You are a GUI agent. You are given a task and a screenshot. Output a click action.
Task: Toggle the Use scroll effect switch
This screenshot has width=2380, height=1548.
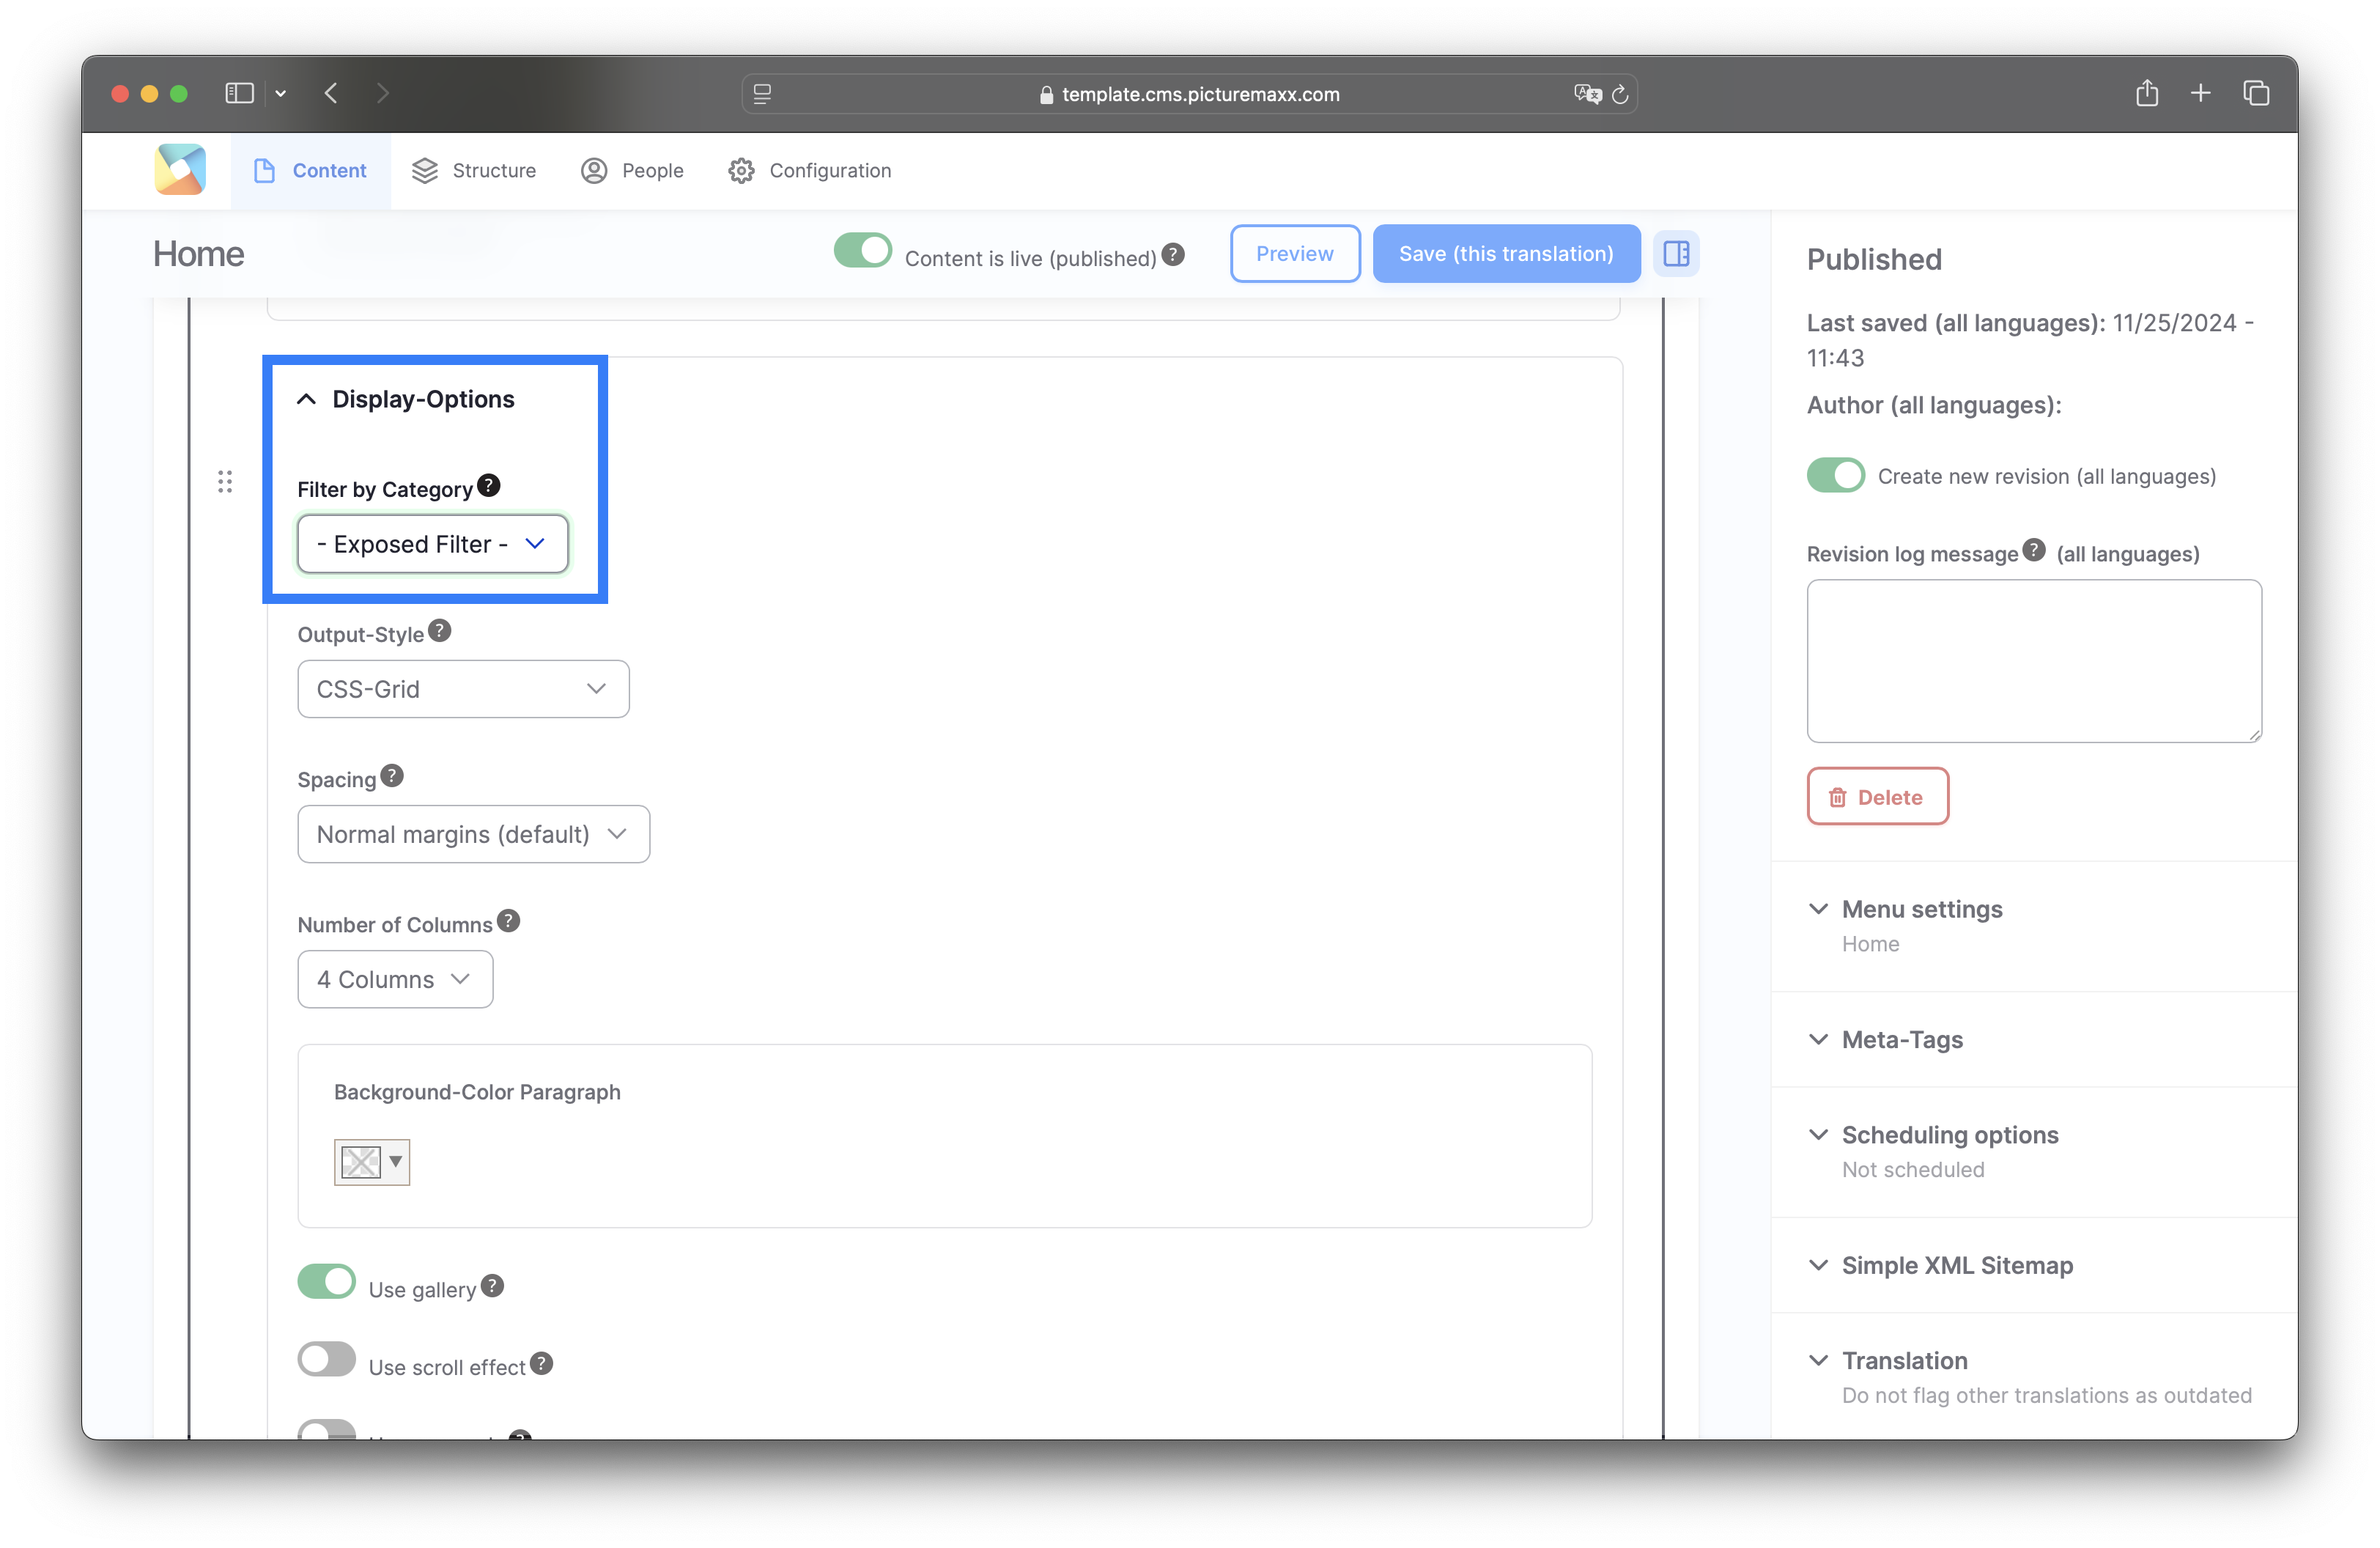pos(326,1359)
